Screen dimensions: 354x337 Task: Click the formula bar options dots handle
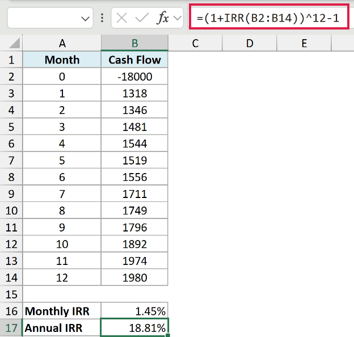(x=102, y=18)
